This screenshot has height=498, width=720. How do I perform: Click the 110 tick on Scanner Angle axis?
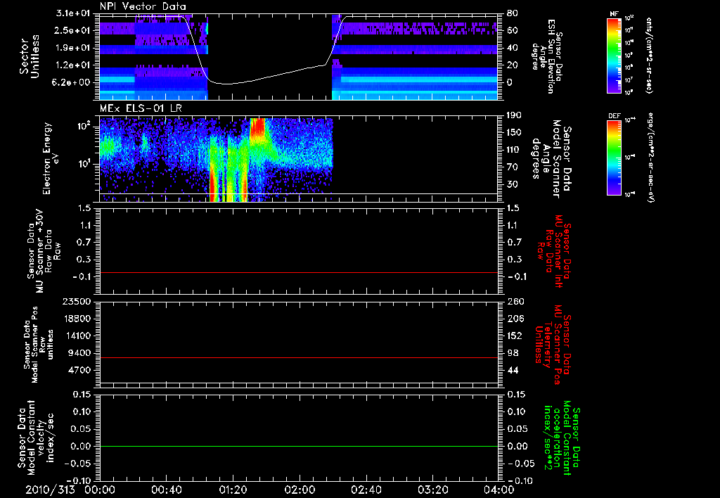[514, 150]
